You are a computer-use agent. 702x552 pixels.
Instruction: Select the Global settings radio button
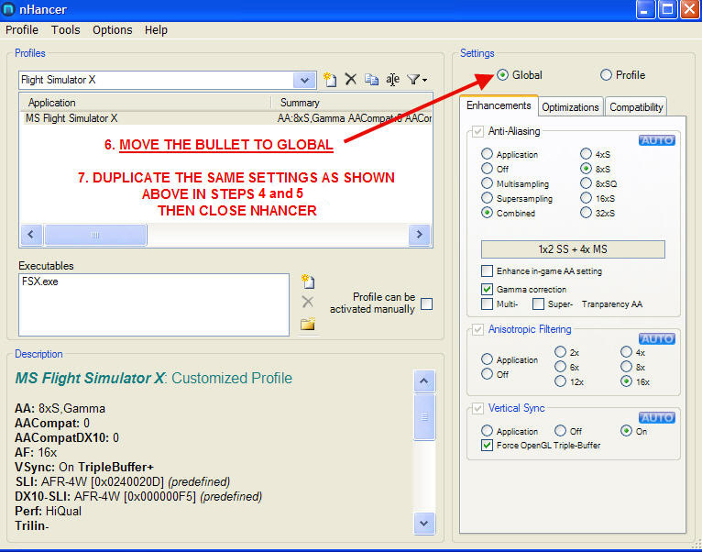coord(502,75)
